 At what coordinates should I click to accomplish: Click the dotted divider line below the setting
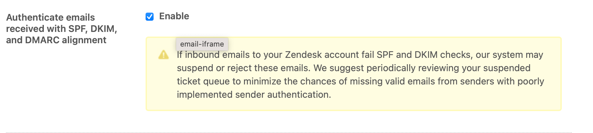pos(289,132)
